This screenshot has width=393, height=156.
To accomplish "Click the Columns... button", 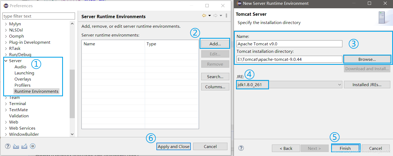I will tap(215, 87).
